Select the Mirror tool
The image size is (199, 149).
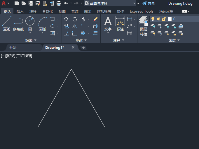click(x=75, y=26)
